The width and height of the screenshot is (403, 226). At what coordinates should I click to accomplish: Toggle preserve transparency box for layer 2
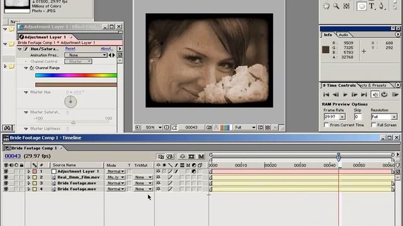pyautogui.click(x=129, y=177)
